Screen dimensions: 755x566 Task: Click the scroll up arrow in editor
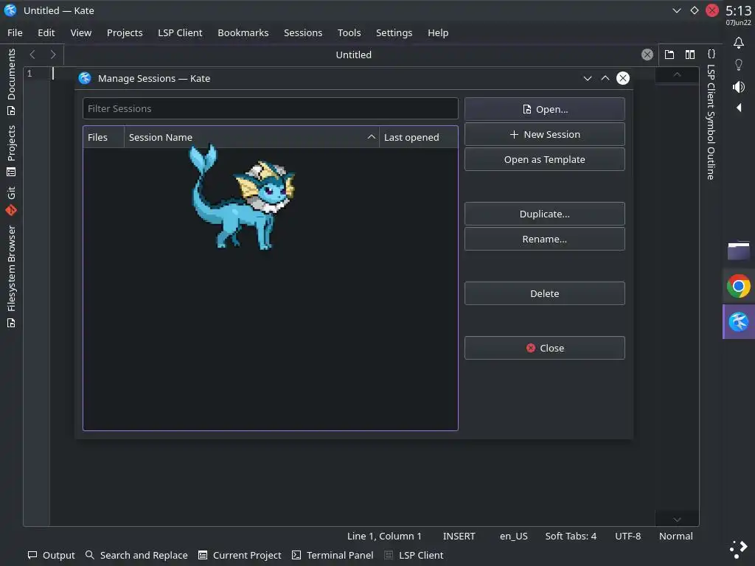pyautogui.click(x=677, y=74)
